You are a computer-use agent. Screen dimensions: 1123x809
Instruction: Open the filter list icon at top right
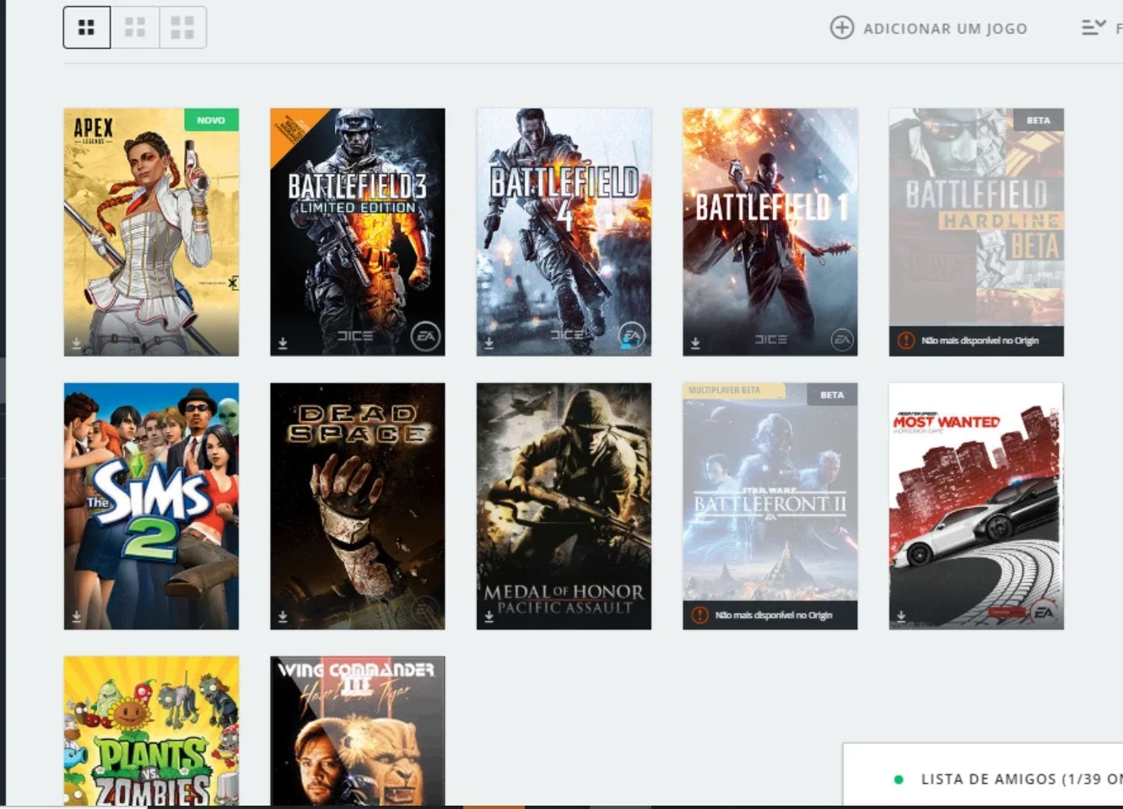(x=1093, y=28)
